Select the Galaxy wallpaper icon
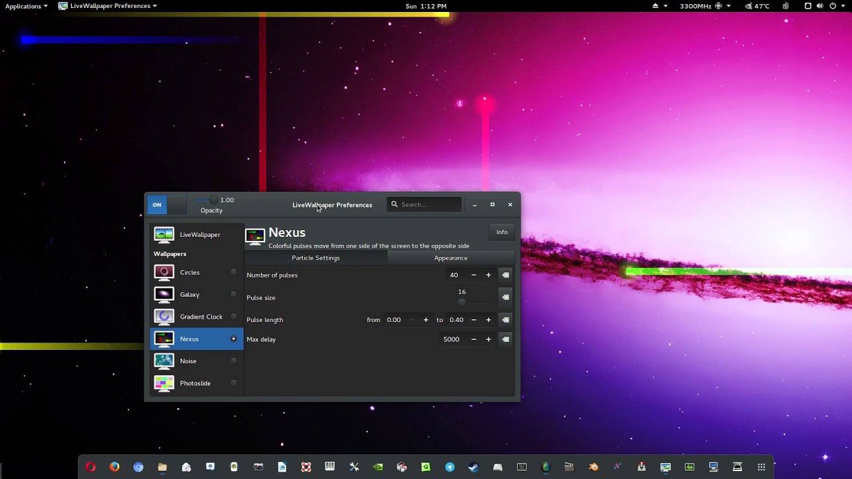 click(x=164, y=294)
